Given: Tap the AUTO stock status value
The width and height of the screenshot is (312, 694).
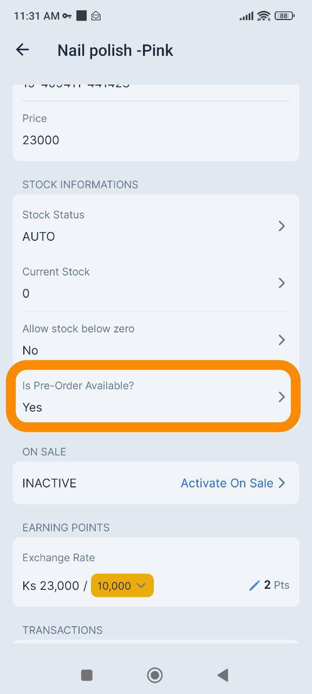Looking at the screenshot, I should (x=38, y=236).
